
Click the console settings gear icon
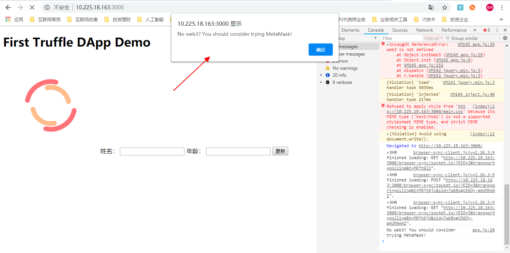[x=505, y=38]
